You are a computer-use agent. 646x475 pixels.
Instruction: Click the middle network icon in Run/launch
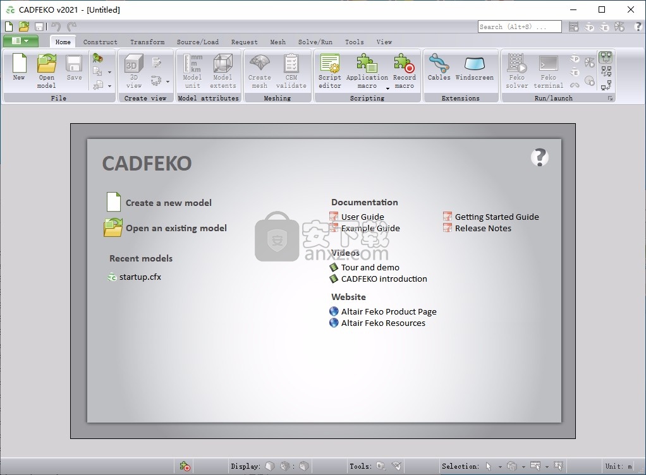click(x=606, y=71)
